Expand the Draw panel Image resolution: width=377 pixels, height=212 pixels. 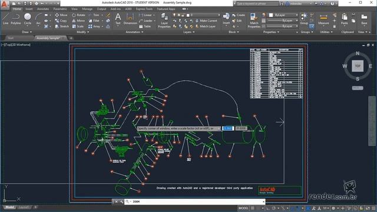click(x=27, y=32)
